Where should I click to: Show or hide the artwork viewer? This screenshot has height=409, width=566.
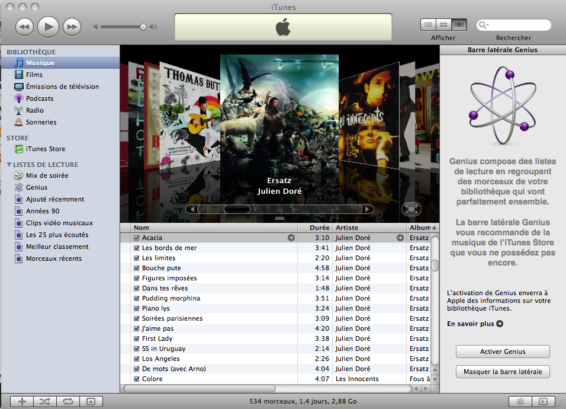point(91,401)
